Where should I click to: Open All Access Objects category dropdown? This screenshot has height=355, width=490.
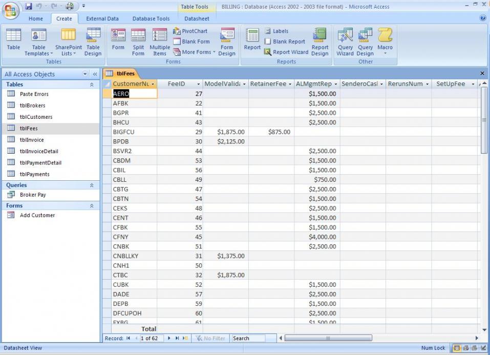click(x=85, y=74)
